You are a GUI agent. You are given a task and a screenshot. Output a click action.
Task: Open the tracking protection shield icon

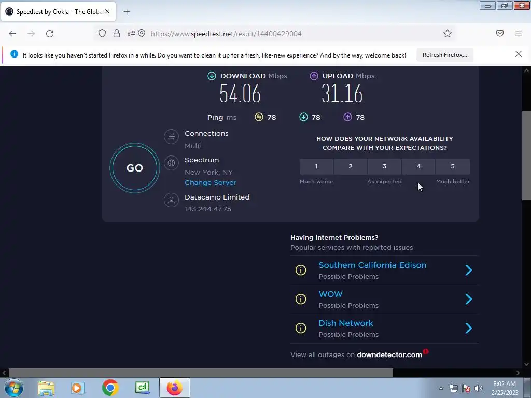coord(102,33)
